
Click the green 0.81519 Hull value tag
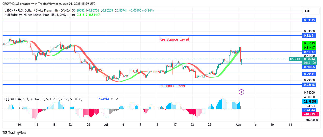[x=309, y=43]
